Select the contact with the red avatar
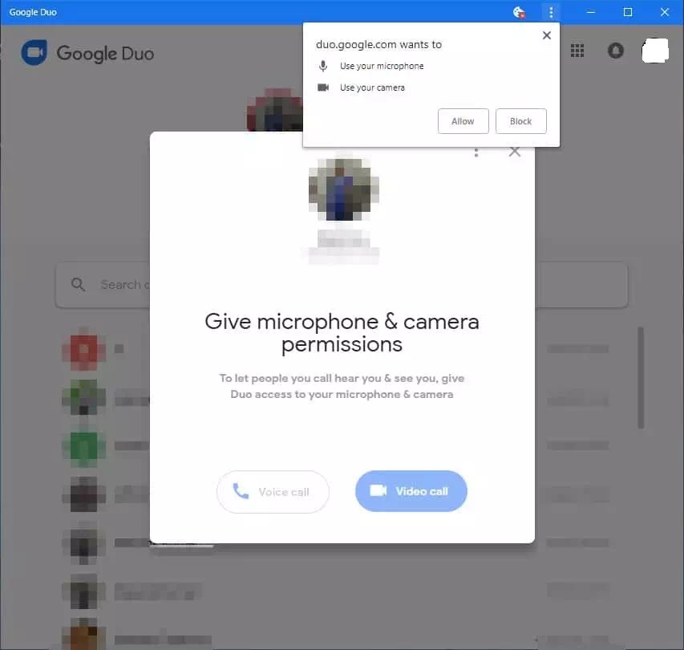The width and height of the screenshot is (684, 650). tap(83, 349)
